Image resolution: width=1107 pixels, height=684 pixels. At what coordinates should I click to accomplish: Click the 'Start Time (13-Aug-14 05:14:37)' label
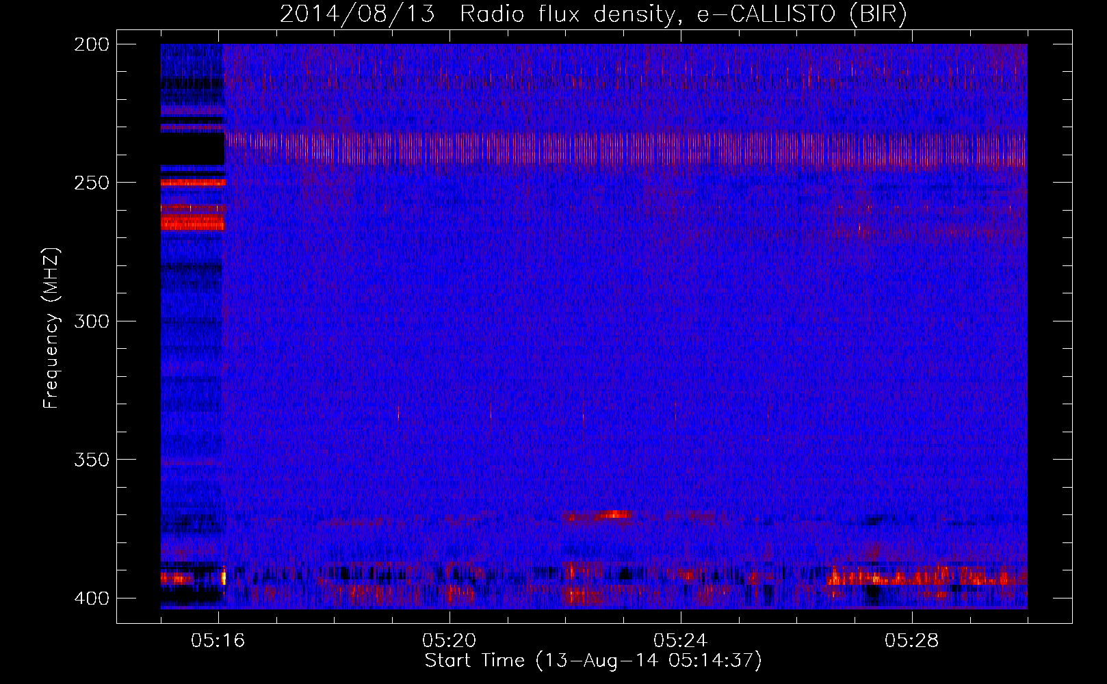click(x=593, y=661)
